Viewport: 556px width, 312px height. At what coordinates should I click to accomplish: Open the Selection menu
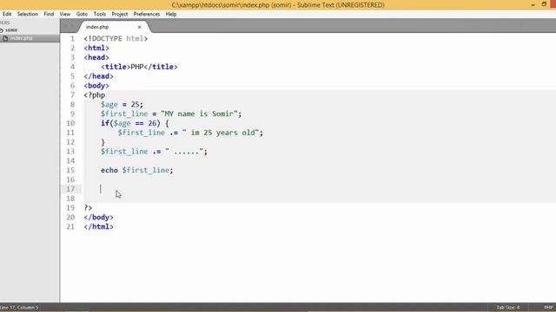[x=27, y=14]
